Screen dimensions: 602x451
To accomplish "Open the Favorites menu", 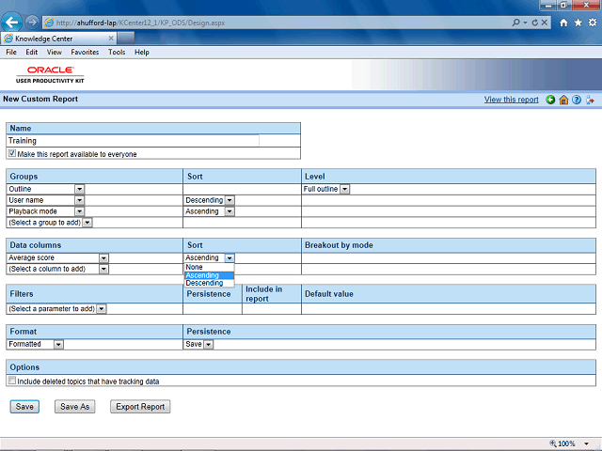I will click(x=85, y=53).
